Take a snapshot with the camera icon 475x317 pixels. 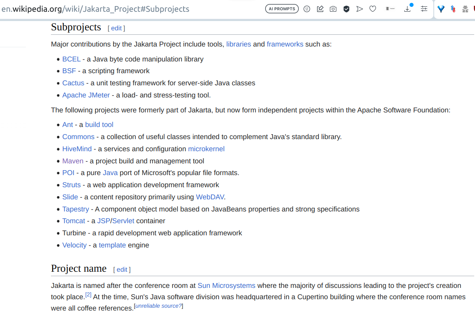[333, 9]
